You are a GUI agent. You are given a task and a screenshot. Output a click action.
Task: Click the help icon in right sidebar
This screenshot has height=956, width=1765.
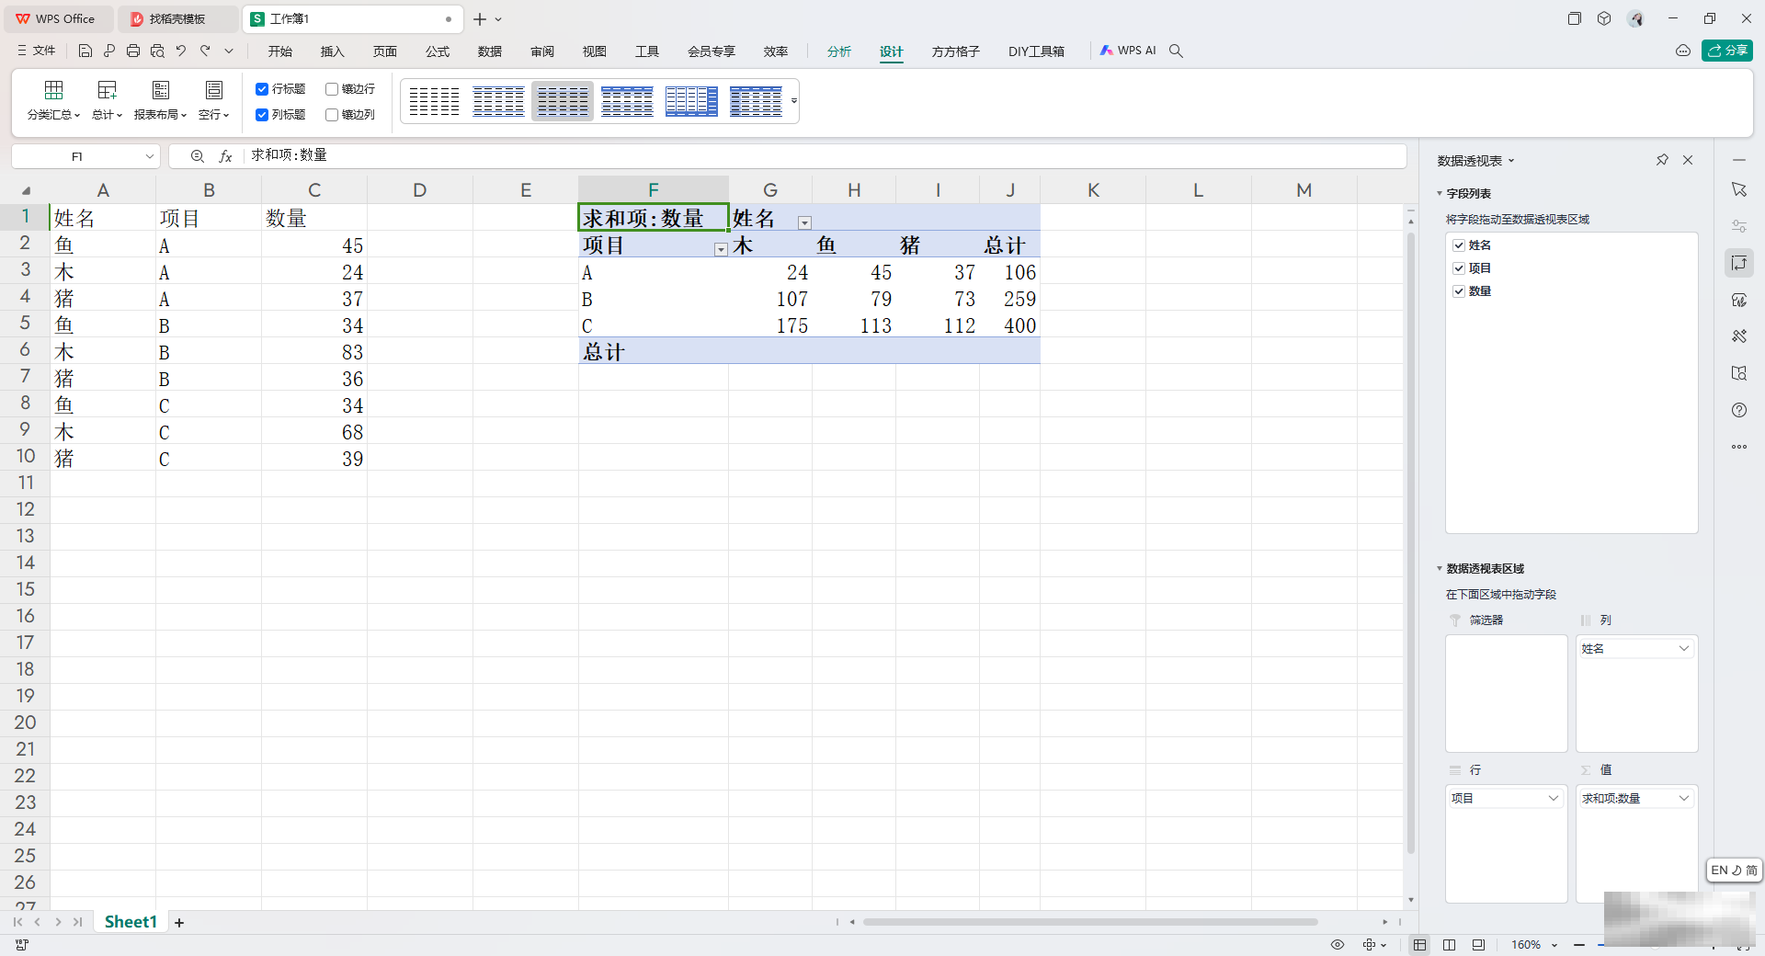tap(1738, 410)
